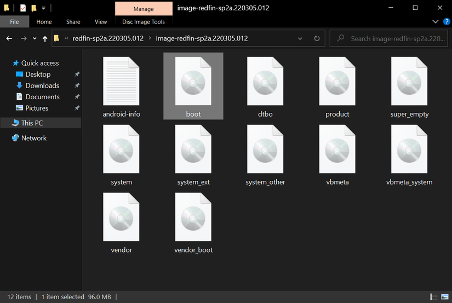The height and width of the screenshot is (303, 452).
Task: Expand the address bar history dropdown
Action: pyautogui.click(x=300, y=38)
